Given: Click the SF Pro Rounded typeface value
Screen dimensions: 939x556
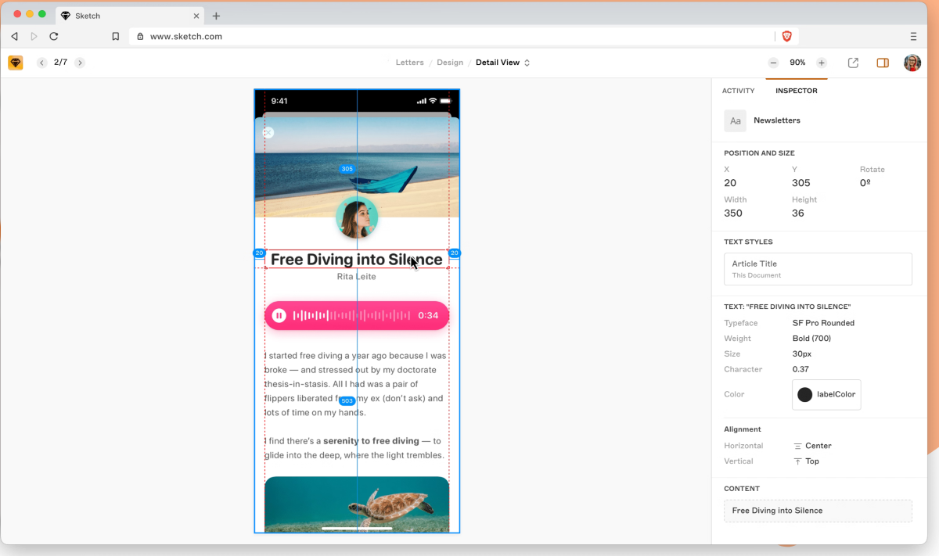Looking at the screenshot, I should click(823, 323).
